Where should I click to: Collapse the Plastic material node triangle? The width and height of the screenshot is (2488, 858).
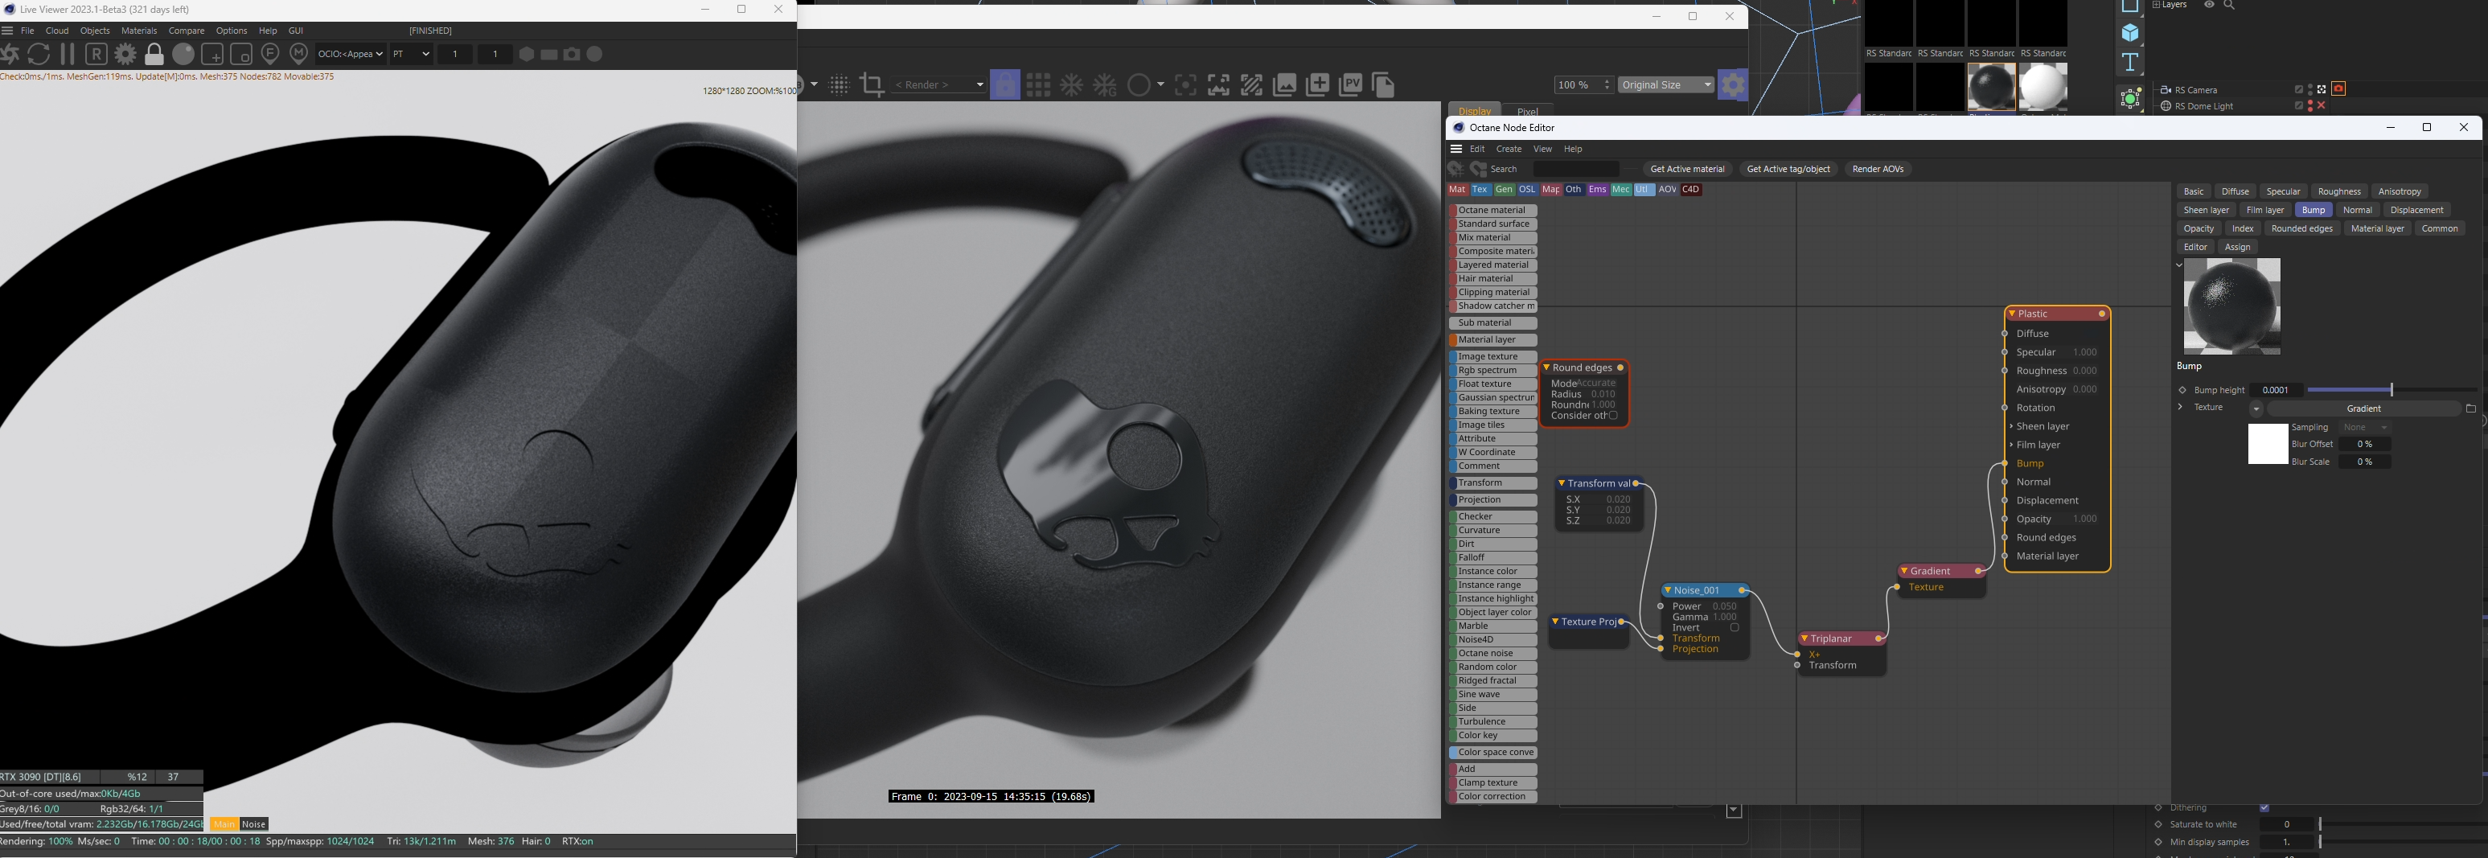tap(2012, 313)
